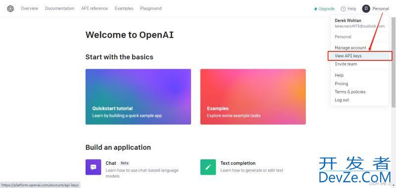The image size is (396, 188).
Task: Click Log out
Action: 342,100
